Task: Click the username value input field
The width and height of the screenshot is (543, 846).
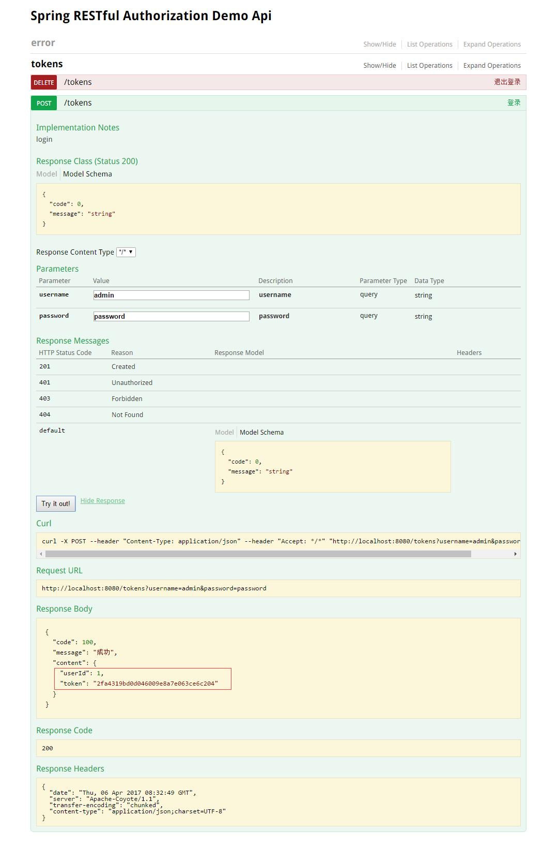Action: pos(172,295)
